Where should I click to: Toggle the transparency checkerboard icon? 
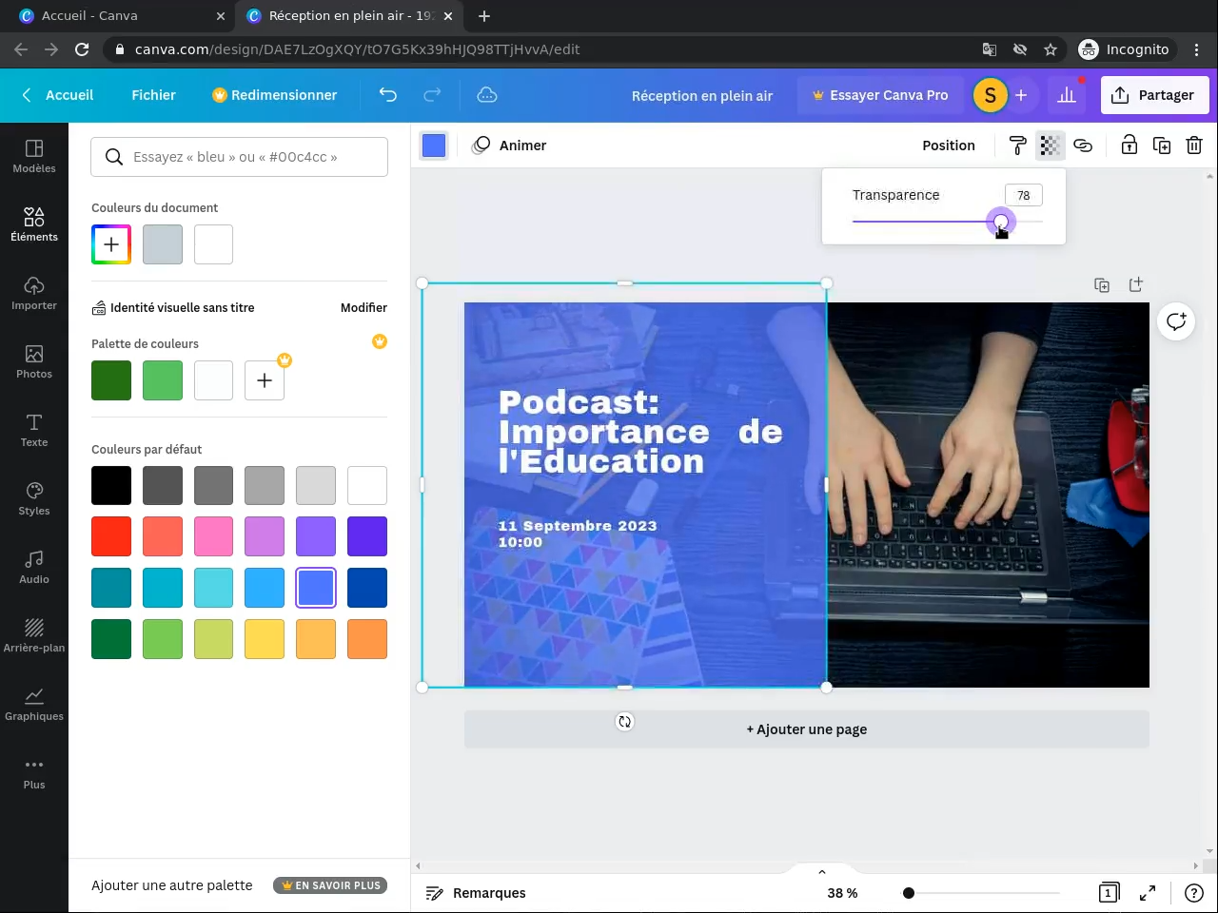pyautogui.click(x=1050, y=146)
